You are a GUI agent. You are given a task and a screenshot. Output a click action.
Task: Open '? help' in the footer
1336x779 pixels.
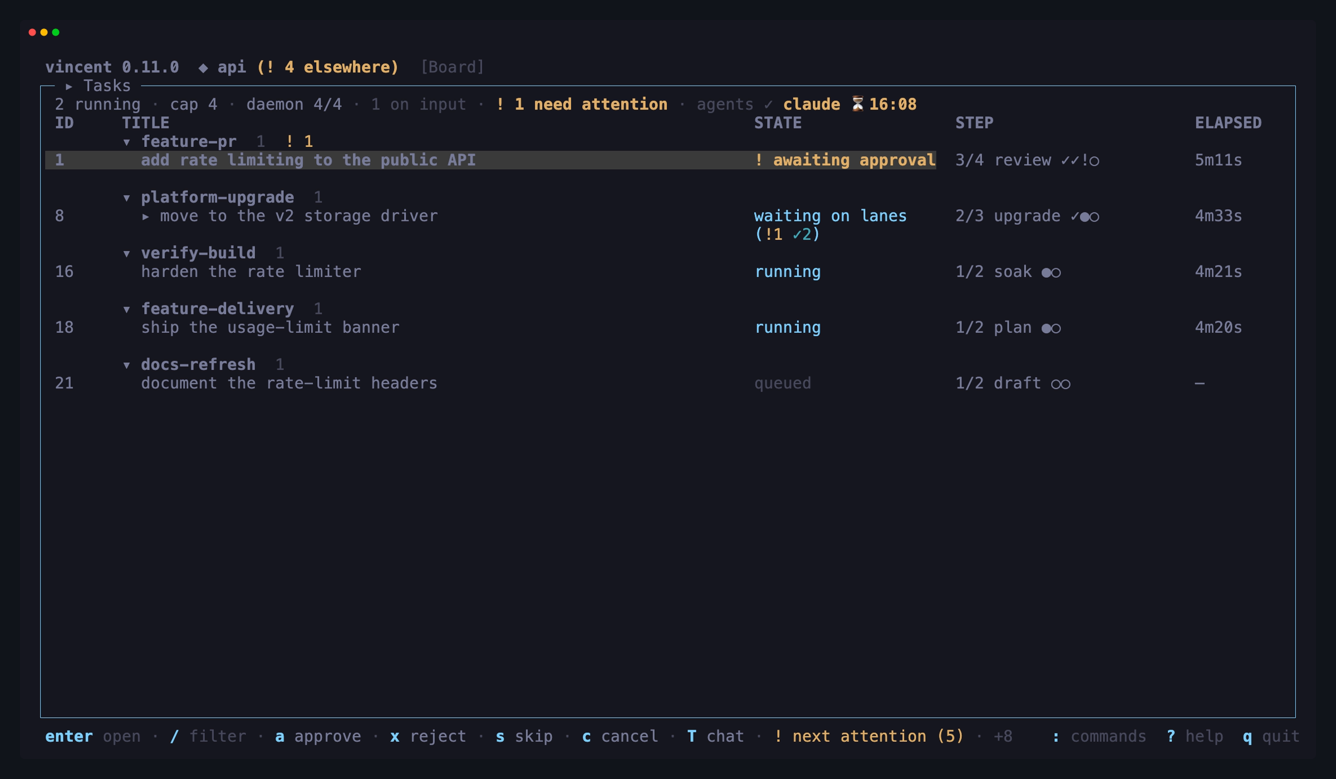pyautogui.click(x=1195, y=736)
